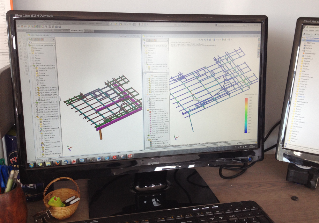Click the filter funnel in the left feature tree
Screen dimensions: 319x223
pos(30,43)
